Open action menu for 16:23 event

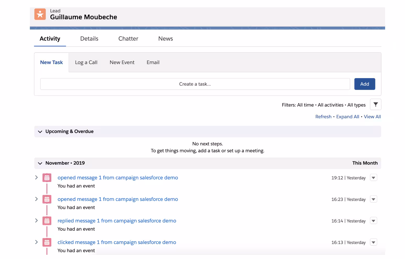373,199
